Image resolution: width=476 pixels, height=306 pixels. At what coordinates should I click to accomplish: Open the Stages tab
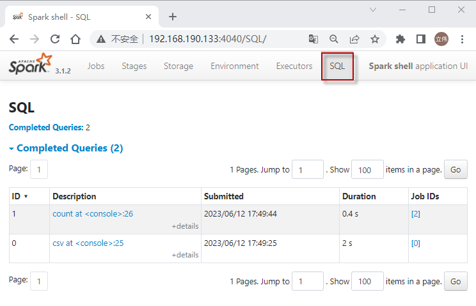(134, 66)
